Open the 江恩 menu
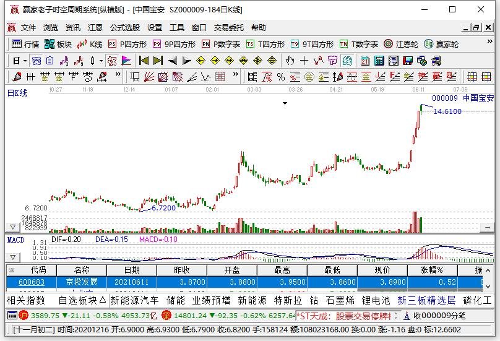Screen dimensions: 500x341 click(95, 28)
